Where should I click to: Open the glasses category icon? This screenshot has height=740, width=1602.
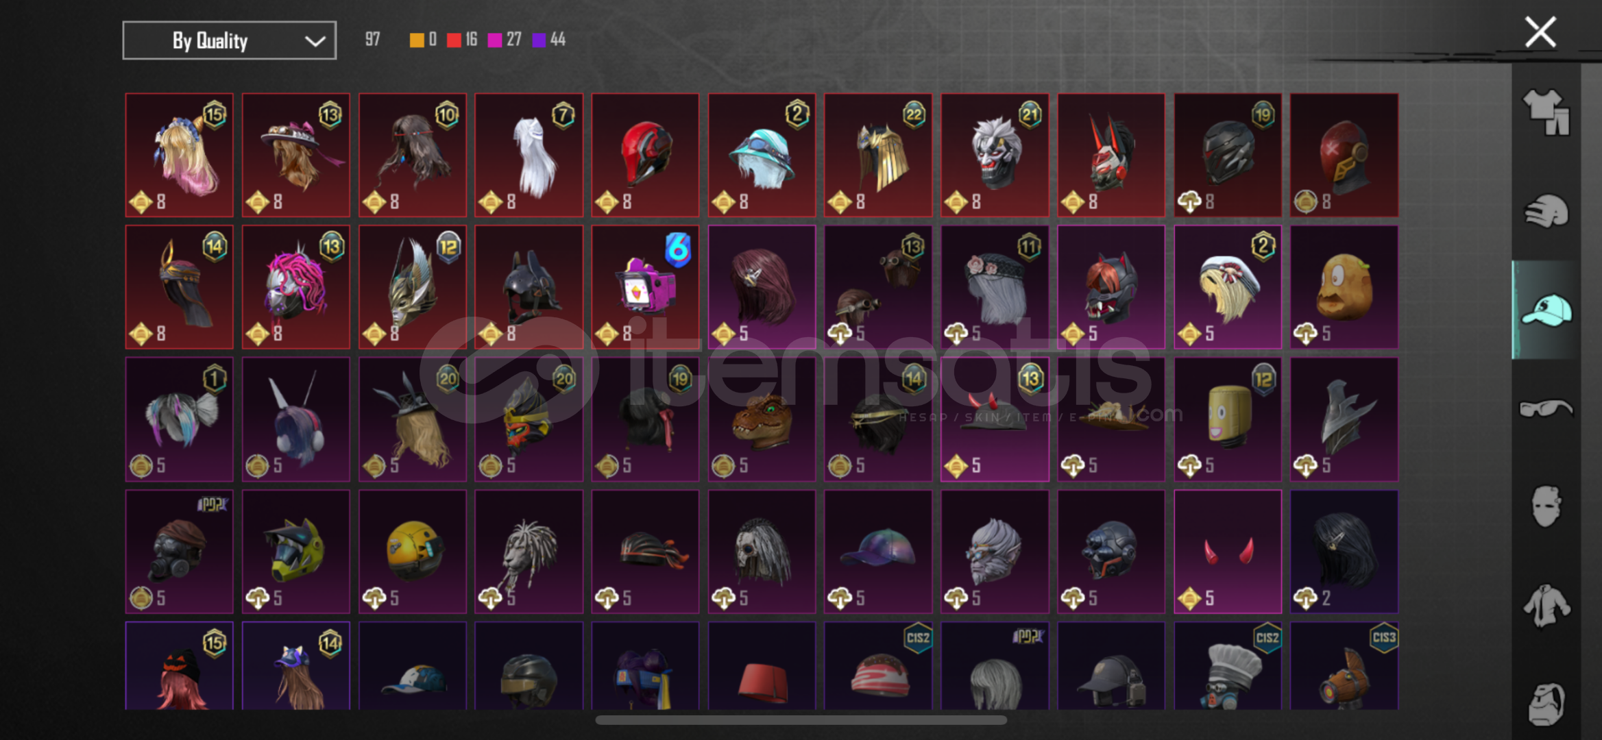coord(1546,408)
